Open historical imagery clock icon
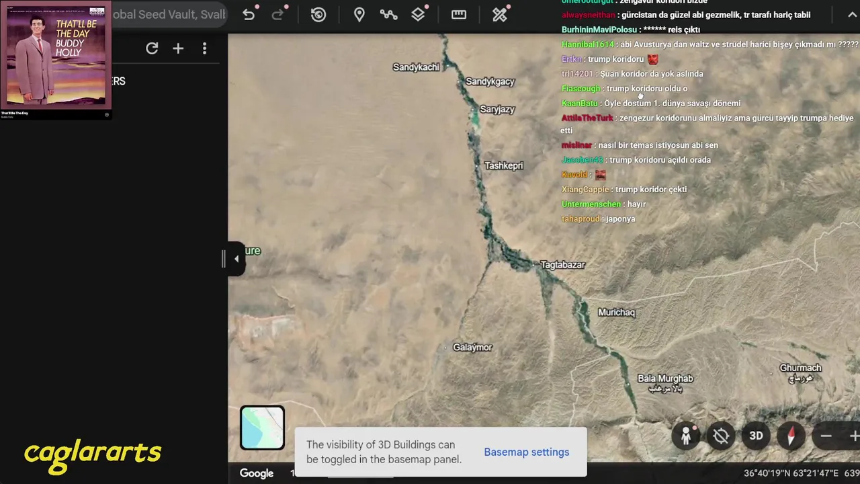Image resolution: width=860 pixels, height=484 pixels. click(x=318, y=15)
